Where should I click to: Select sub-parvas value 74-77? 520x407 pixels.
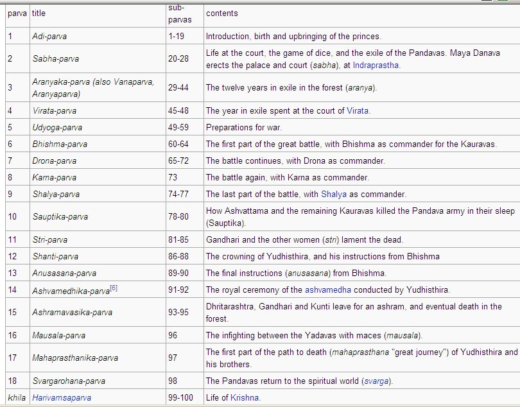coord(178,194)
